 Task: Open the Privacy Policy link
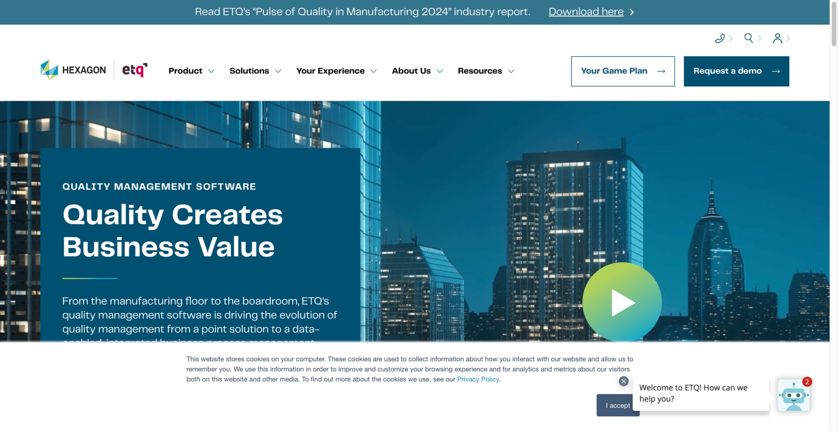[x=478, y=379]
